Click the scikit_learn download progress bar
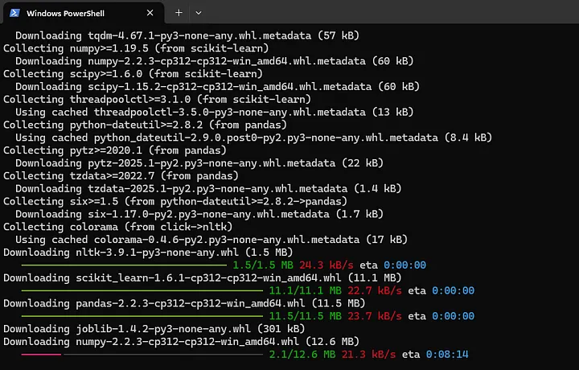Screen dimensions: 579x370 tap(142, 290)
